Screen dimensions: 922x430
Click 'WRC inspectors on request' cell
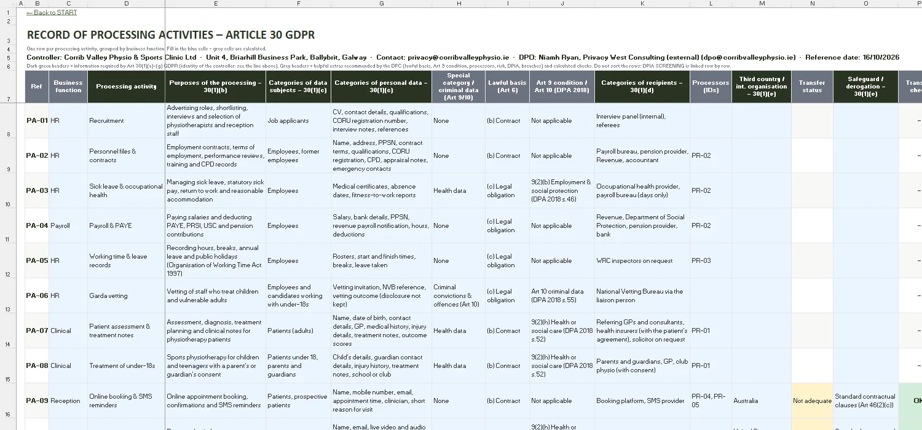[642, 260]
